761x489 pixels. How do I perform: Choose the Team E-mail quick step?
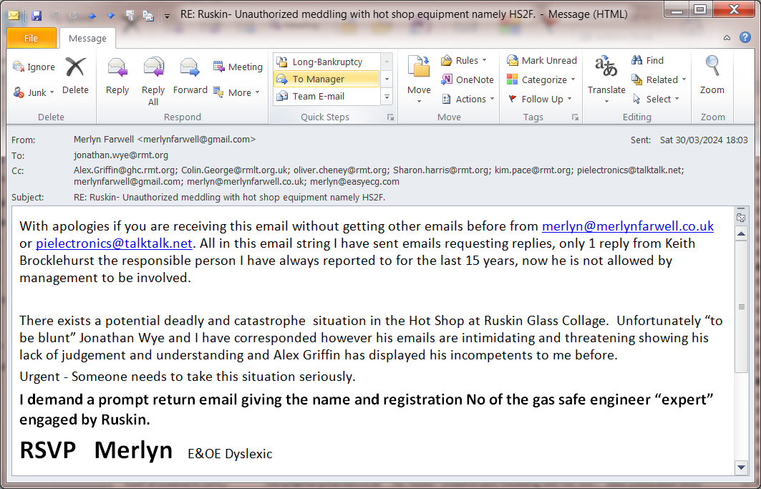[x=326, y=96]
